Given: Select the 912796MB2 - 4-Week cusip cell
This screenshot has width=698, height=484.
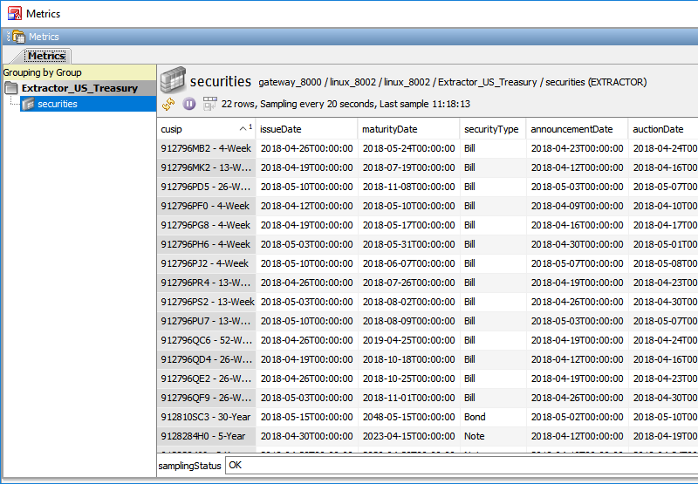Looking at the screenshot, I should tap(206, 148).
